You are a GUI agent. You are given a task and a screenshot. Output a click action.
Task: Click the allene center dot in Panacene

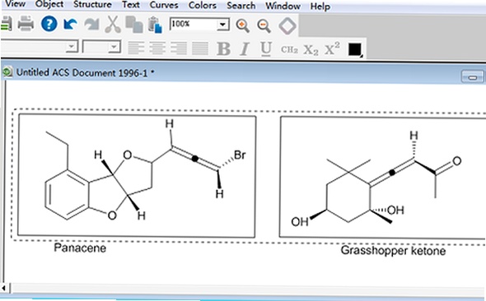click(x=194, y=159)
